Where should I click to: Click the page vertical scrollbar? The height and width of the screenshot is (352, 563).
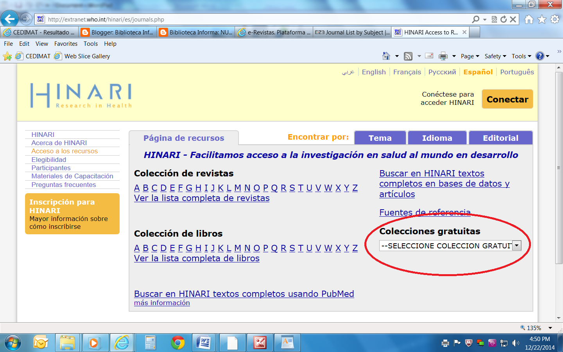click(559, 168)
